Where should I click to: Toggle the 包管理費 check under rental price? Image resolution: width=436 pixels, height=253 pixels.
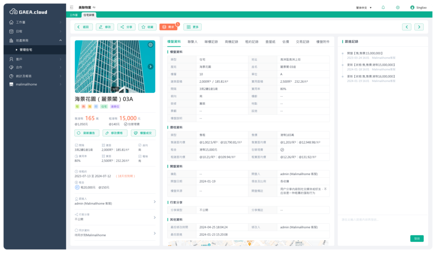tap(126, 124)
